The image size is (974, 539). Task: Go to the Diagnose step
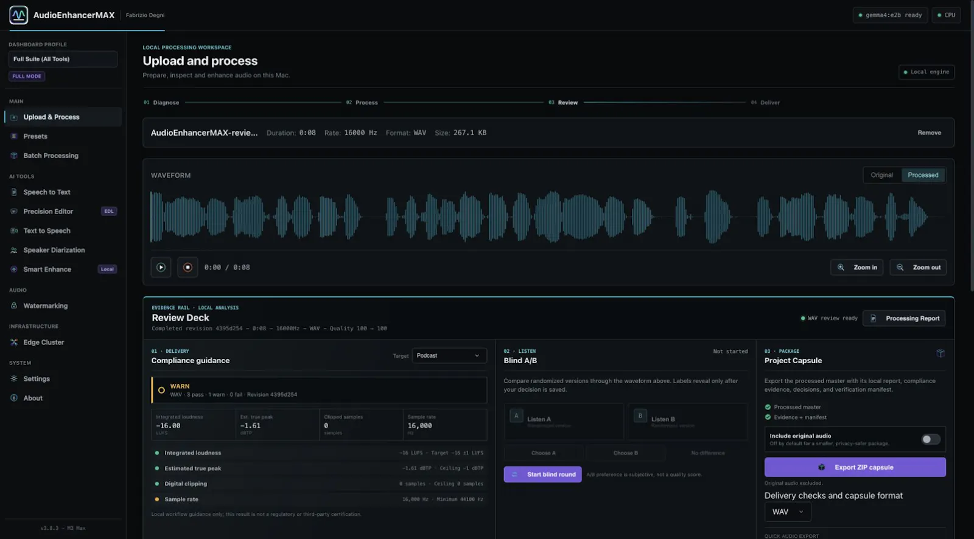[161, 103]
